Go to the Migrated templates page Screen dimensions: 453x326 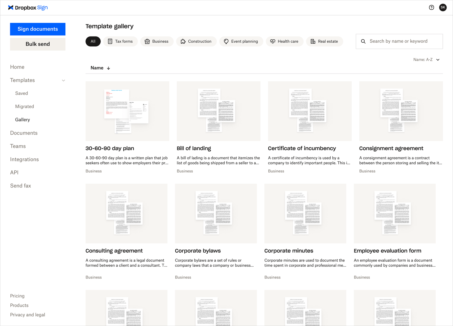tap(25, 106)
